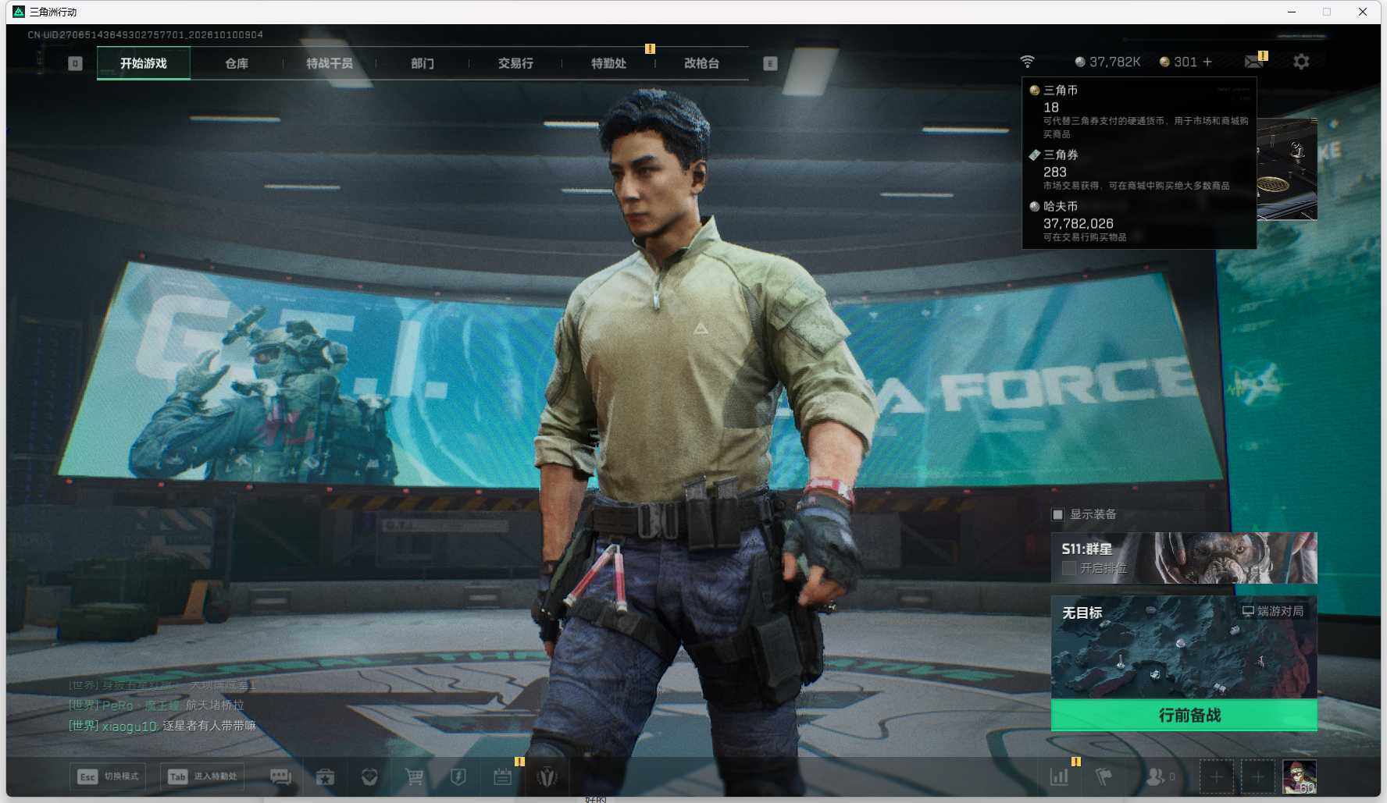
Task: Click the 三角币 entry in currency tooltip
Action: click(x=1139, y=111)
